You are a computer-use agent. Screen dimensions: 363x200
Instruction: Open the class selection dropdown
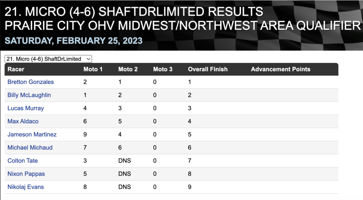[x=48, y=59]
